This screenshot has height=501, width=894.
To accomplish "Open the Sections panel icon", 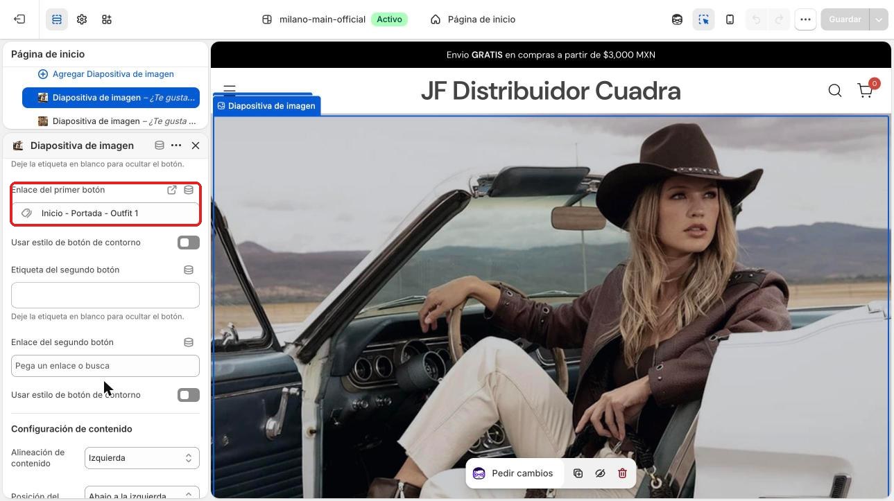I will (57, 19).
